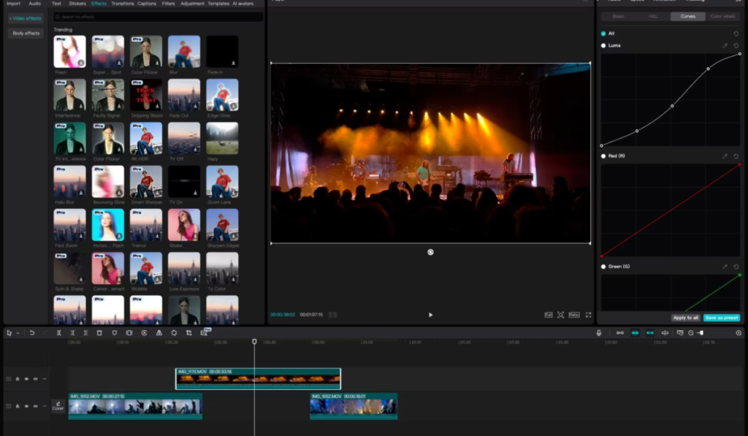This screenshot has height=436, width=748.
Task: Toggle the Red (R) curve radio dot
Action: [603, 156]
